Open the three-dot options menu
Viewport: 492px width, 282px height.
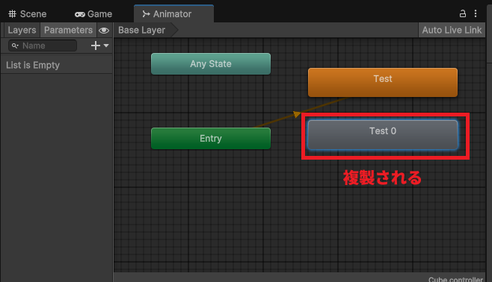click(476, 13)
